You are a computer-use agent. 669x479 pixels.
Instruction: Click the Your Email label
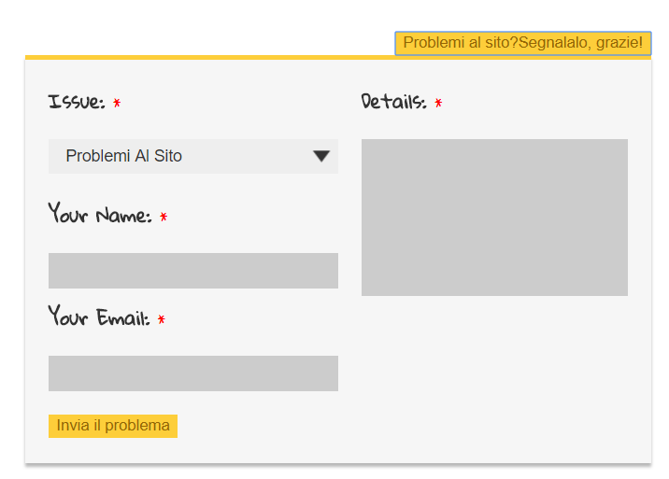(x=98, y=316)
